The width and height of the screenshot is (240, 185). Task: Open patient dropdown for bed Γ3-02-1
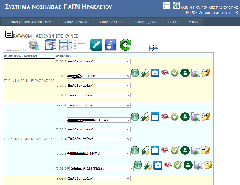[98, 105]
